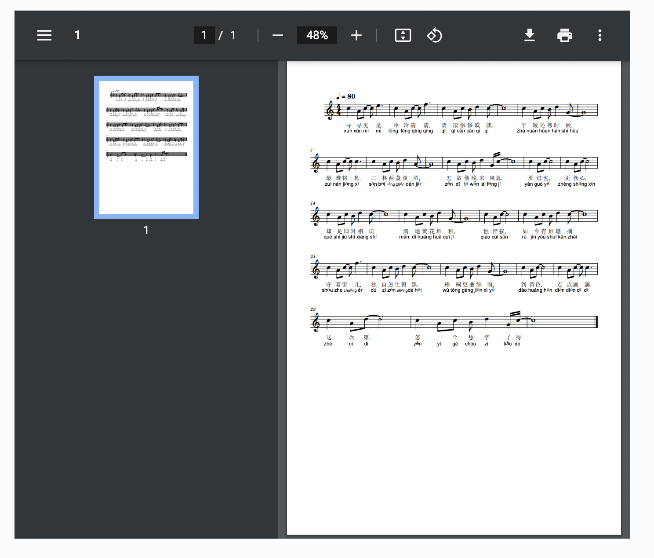Click the total page count after the slash

coord(233,35)
